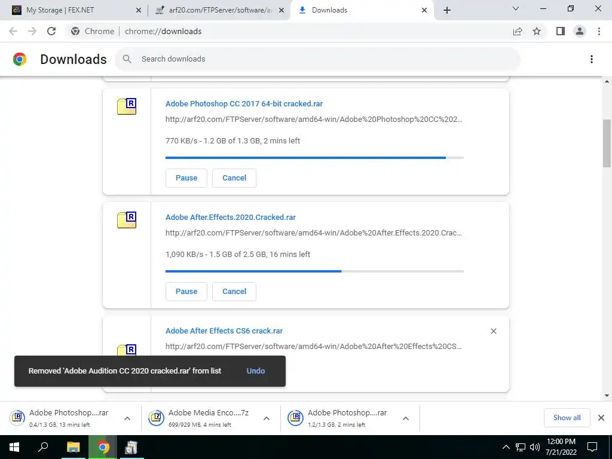Image resolution: width=612 pixels, height=459 pixels.
Task: Open the taskbar clock showing 12:00 PM
Action: [561, 447]
